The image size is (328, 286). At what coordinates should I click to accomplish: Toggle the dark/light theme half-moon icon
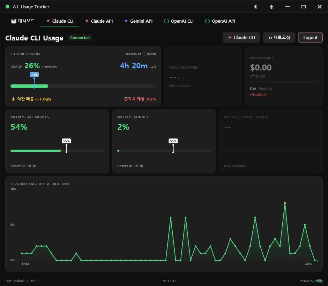pyautogui.click(x=255, y=7)
